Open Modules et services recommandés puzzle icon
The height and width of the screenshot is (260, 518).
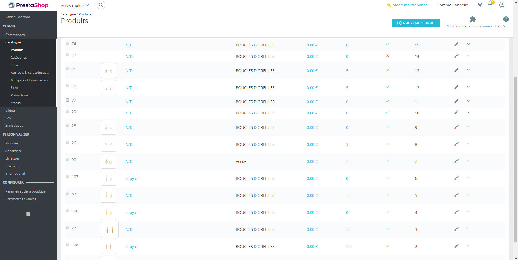(x=473, y=19)
